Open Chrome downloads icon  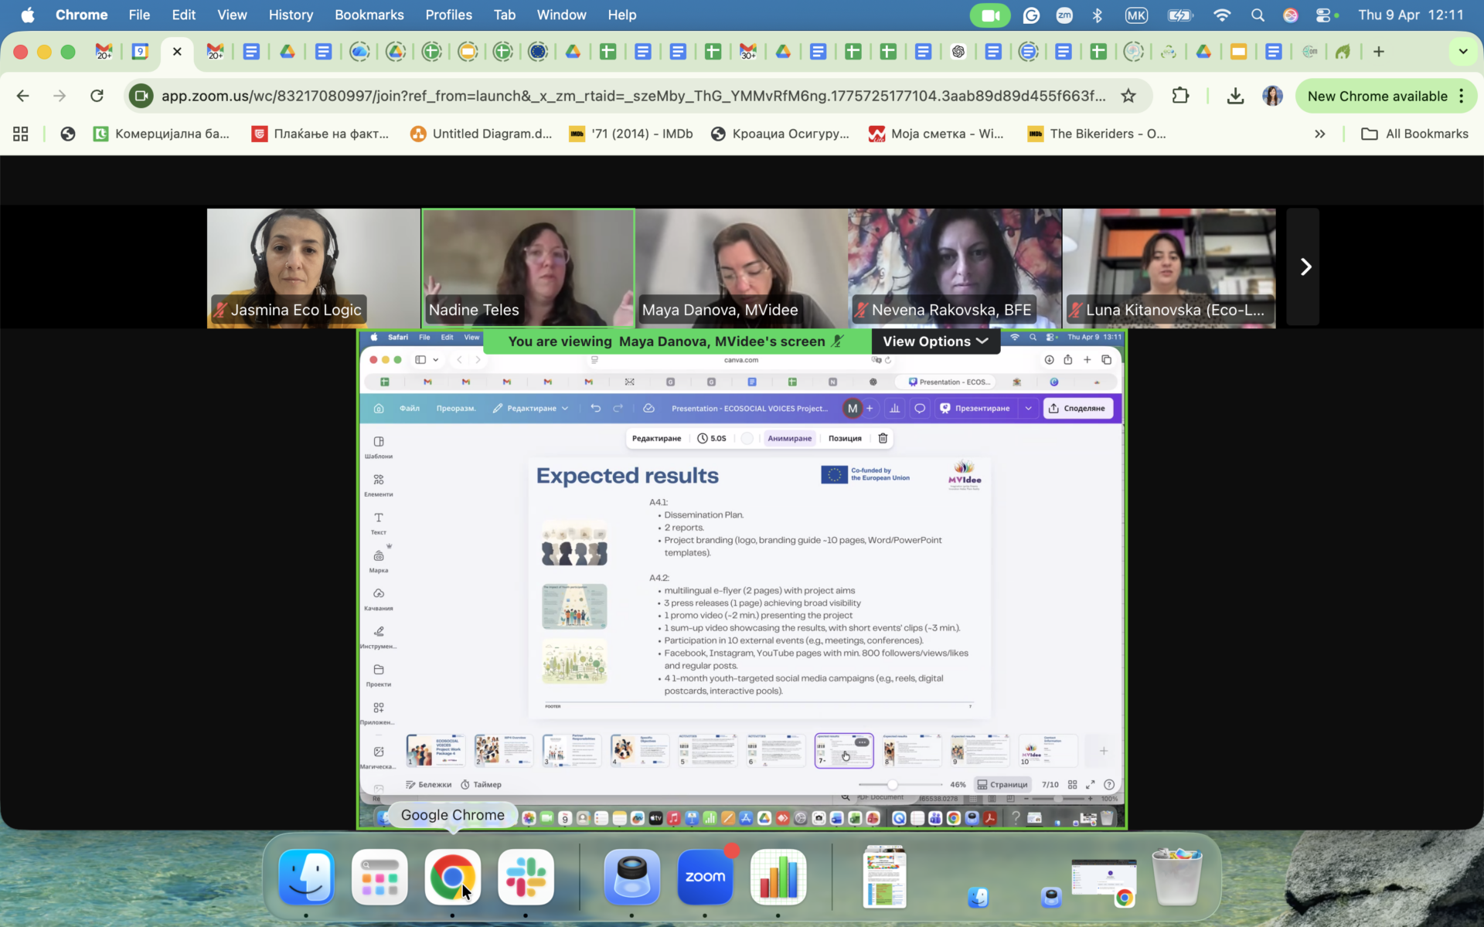(x=1235, y=96)
